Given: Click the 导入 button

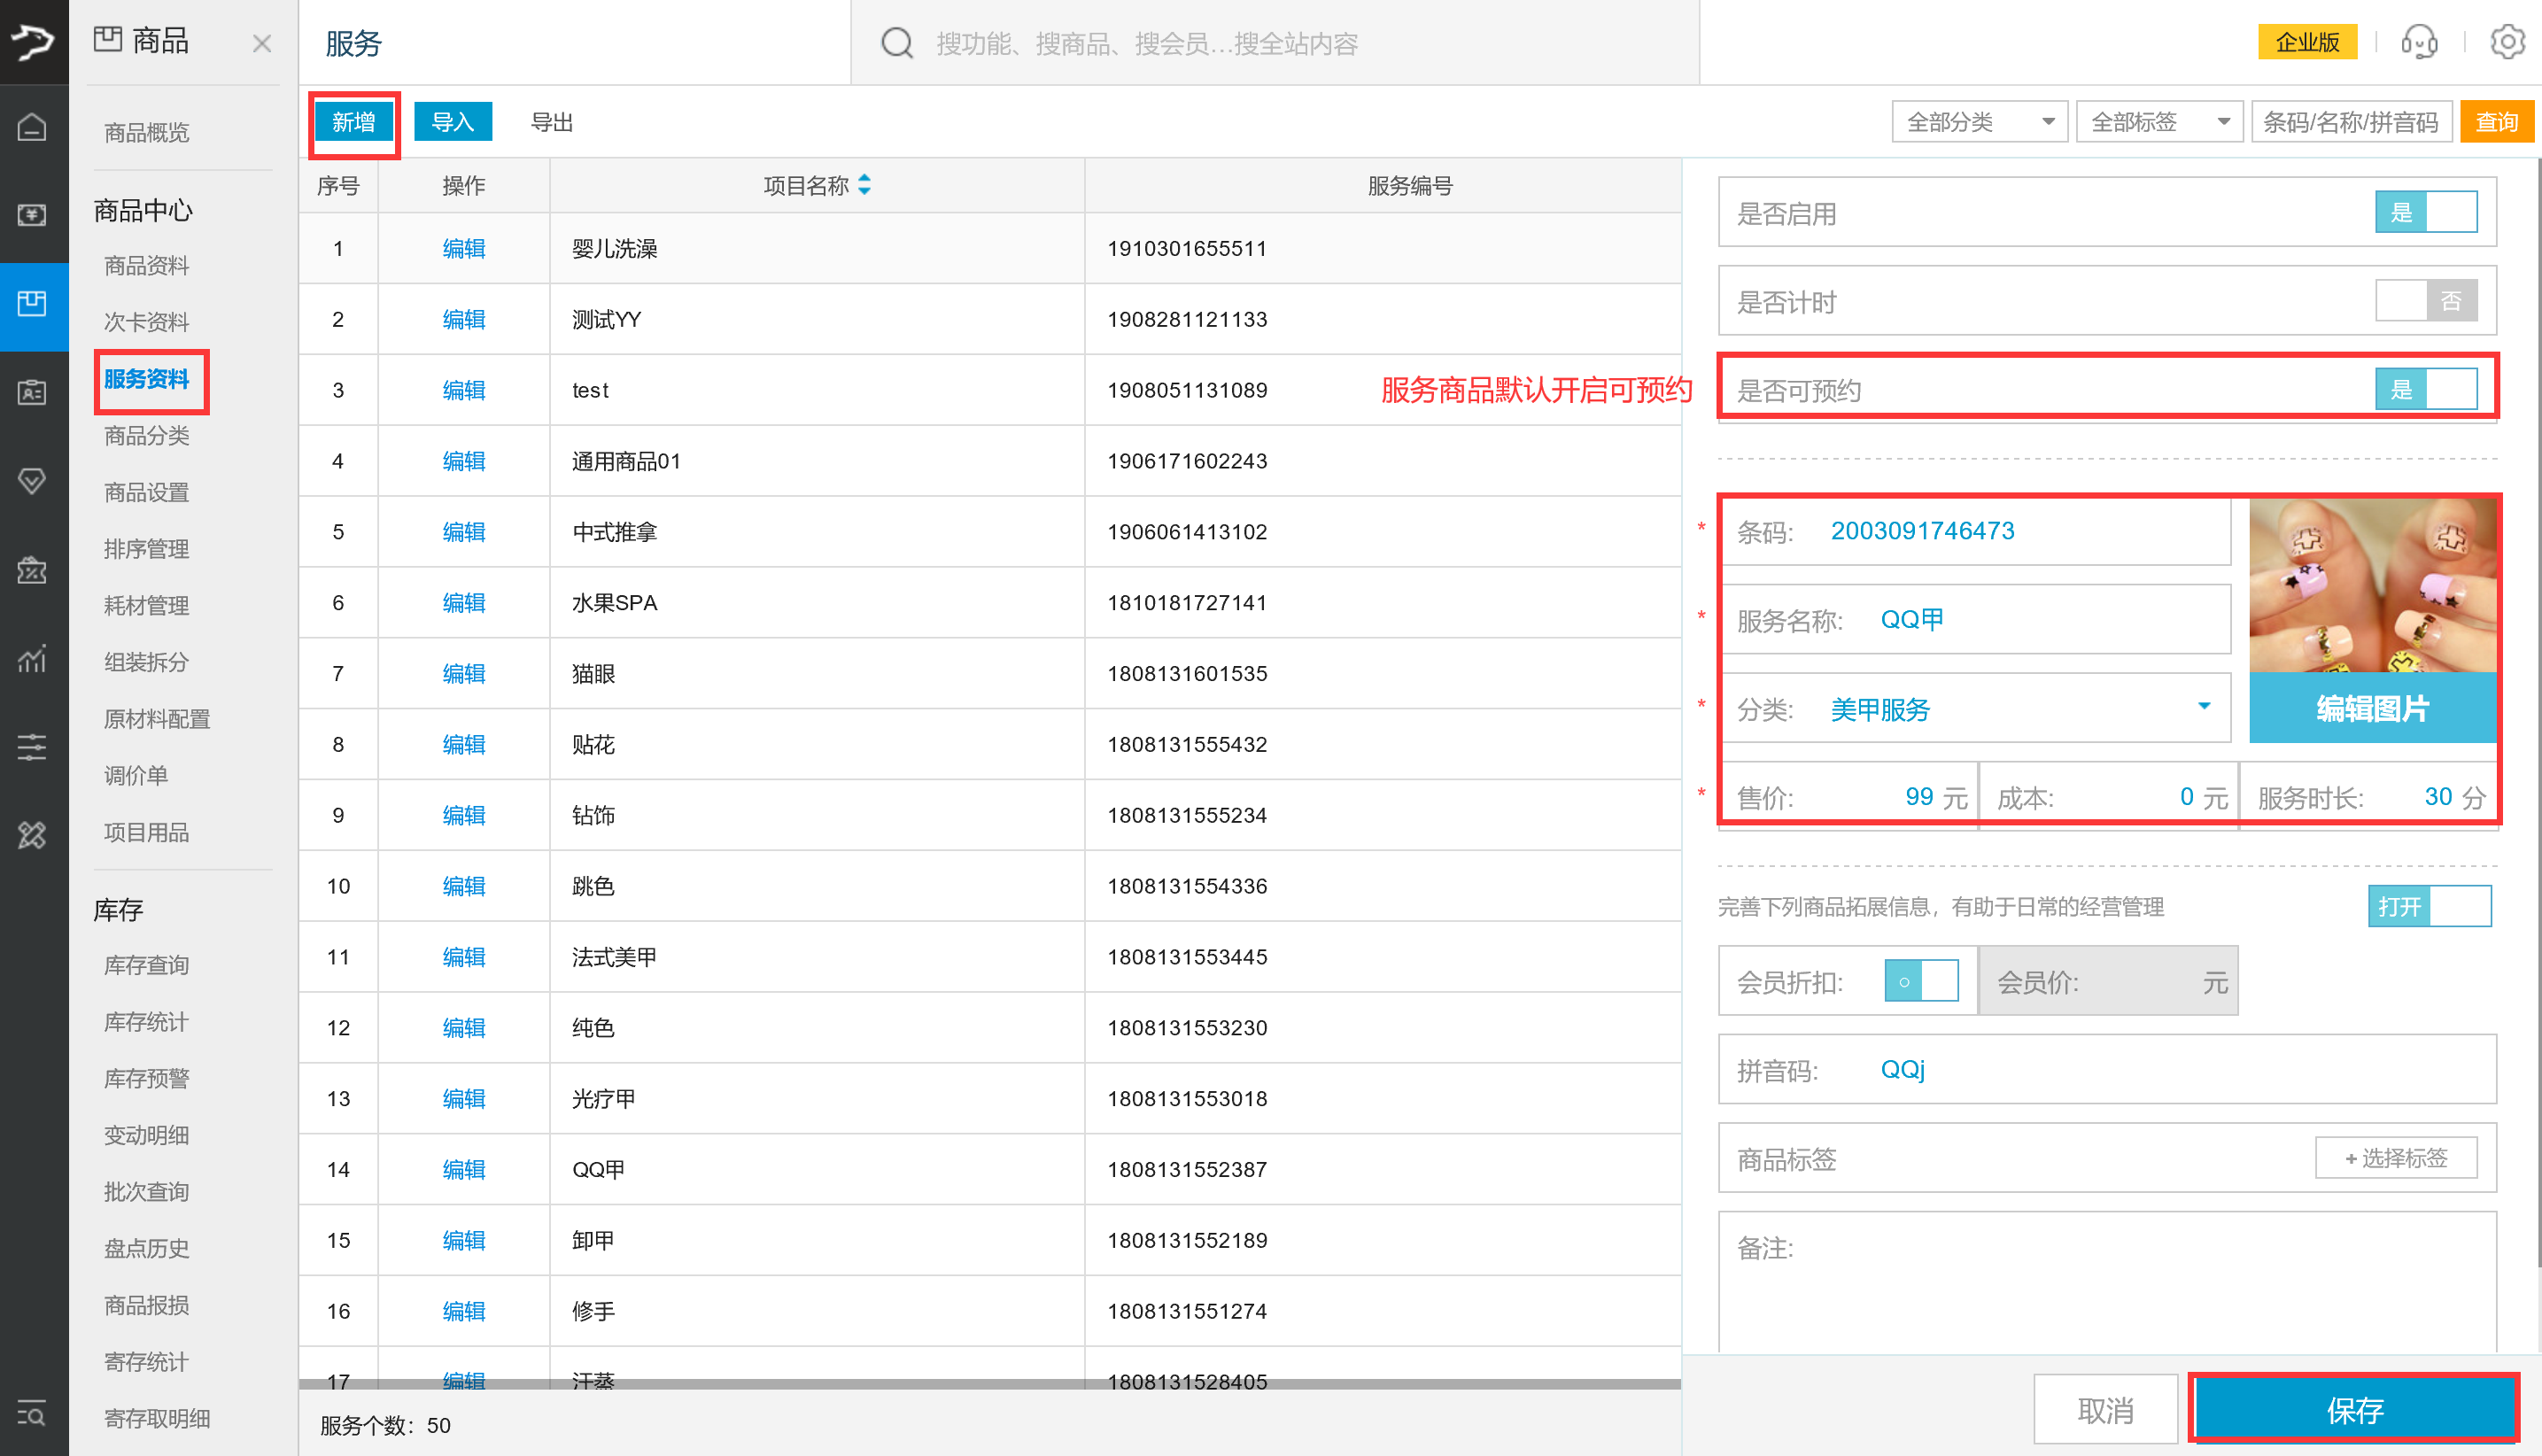Looking at the screenshot, I should (x=452, y=122).
